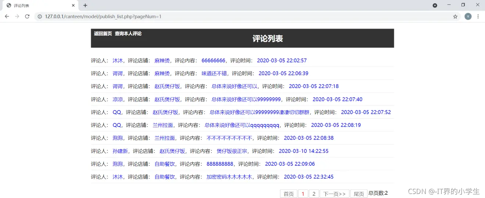The width and height of the screenshot is (485, 198).
Task: Click timestamp 2020-03-05 22:08:38
Action: (x=309, y=138)
